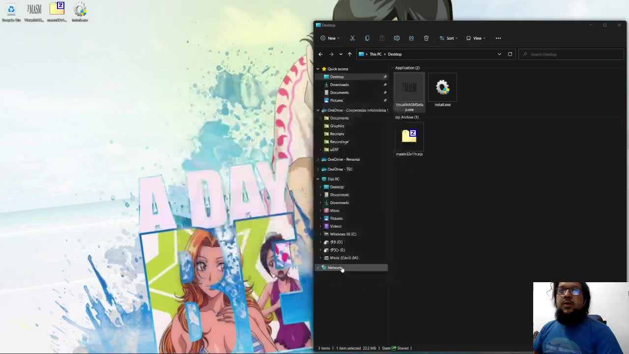The width and height of the screenshot is (629, 354).
Task: Collapse the This PC tree node
Action: tap(318, 179)
